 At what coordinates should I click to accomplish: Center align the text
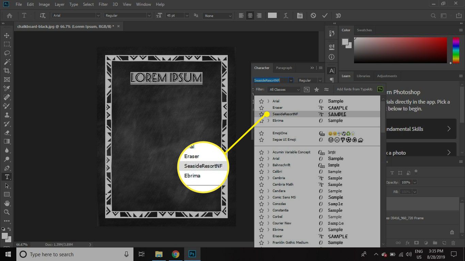point(250,16)
